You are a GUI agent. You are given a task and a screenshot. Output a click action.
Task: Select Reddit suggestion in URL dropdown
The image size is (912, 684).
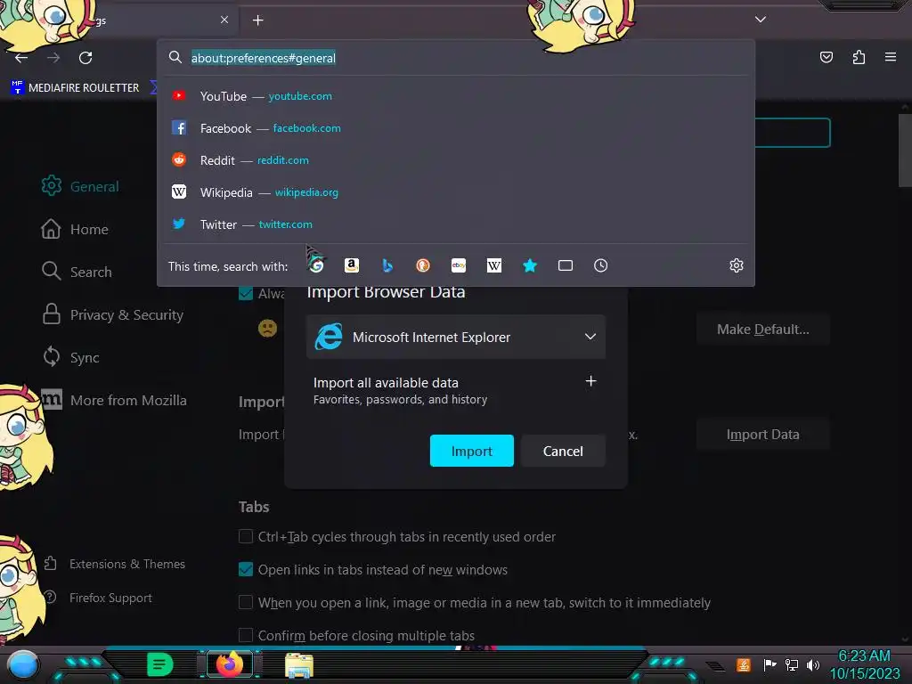tap(456, 160)
